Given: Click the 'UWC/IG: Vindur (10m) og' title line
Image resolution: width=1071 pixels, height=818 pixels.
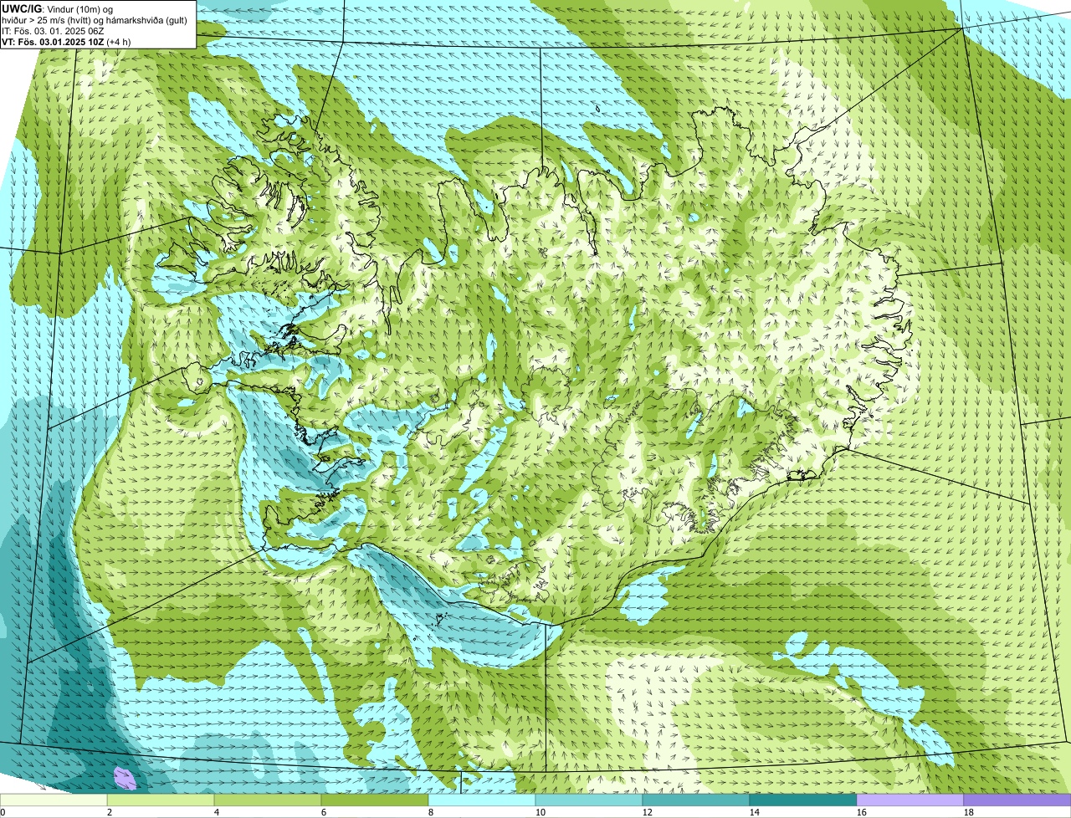Looking at the screenshot, I should (x=58, y=8).
